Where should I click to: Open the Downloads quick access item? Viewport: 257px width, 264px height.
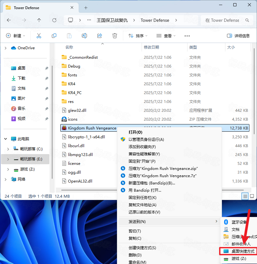(x=21, y=78)
